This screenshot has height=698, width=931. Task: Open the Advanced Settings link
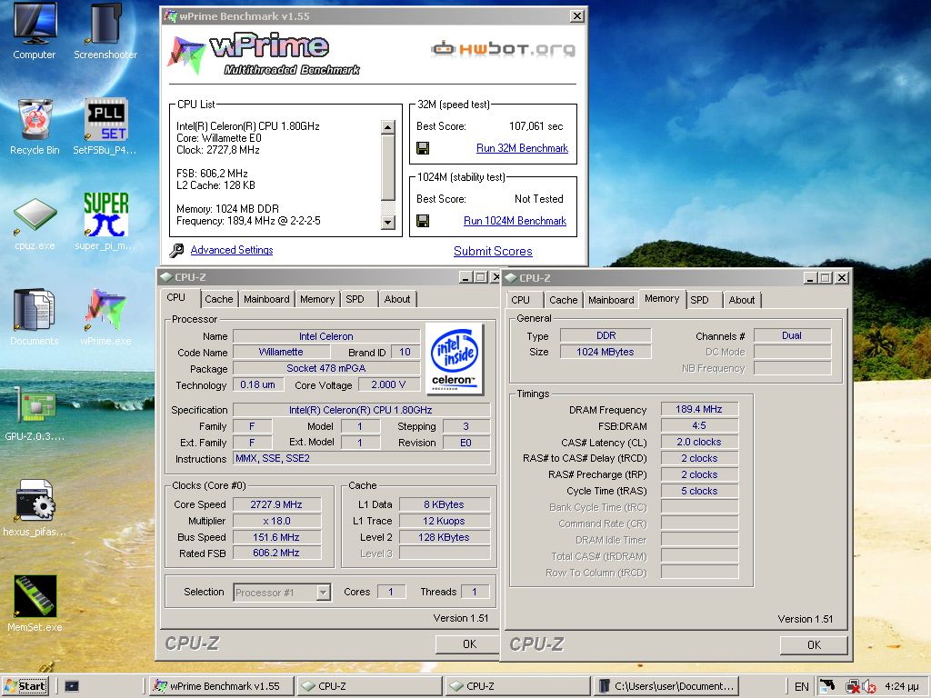click(232, 250)
